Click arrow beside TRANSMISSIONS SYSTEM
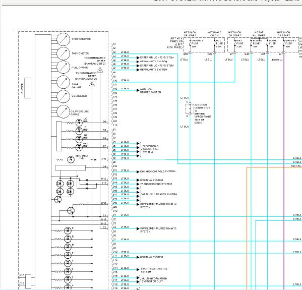302x290 pixels. click(138, 184)
